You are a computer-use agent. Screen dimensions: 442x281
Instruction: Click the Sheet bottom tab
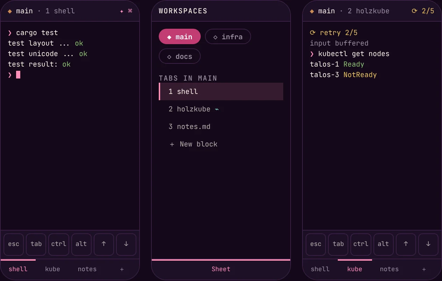click(x=221, y=269)
